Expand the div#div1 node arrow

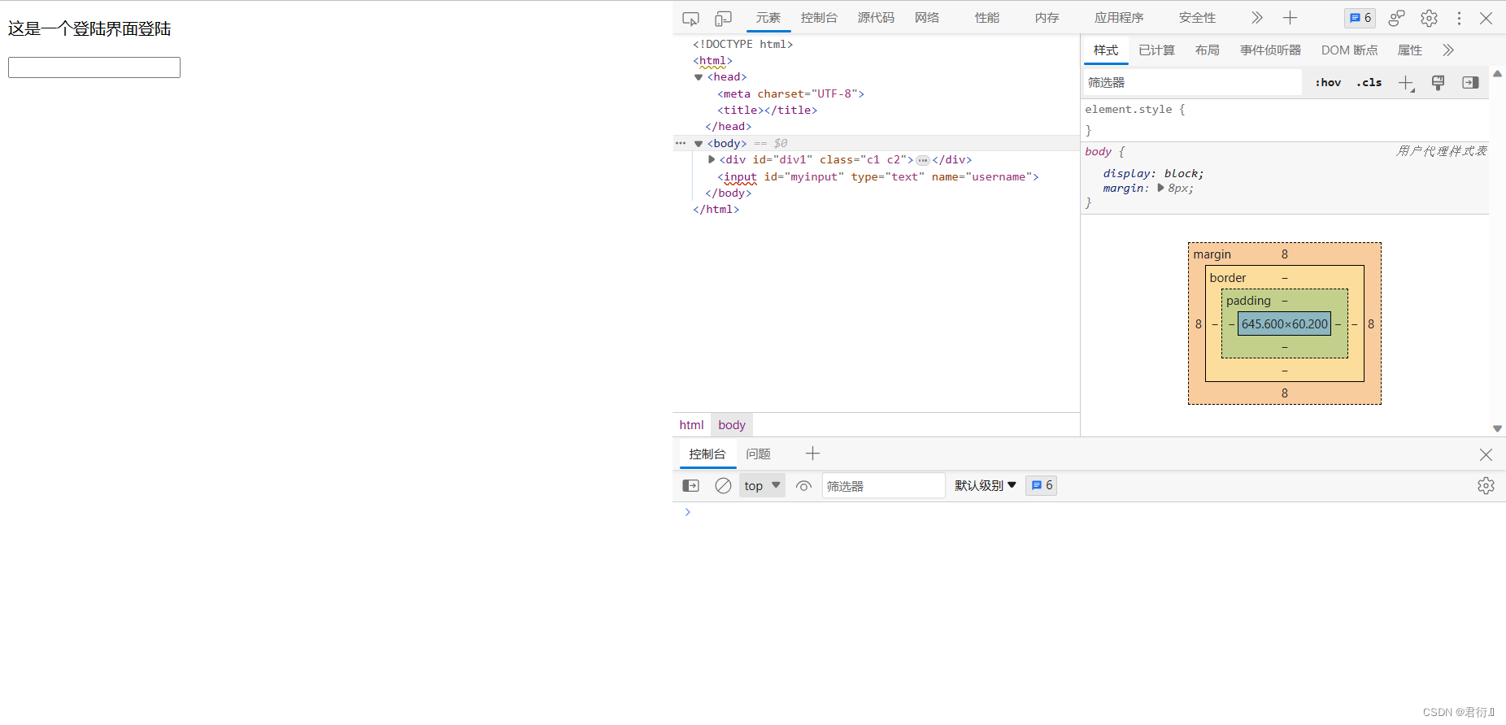(712, 160)
